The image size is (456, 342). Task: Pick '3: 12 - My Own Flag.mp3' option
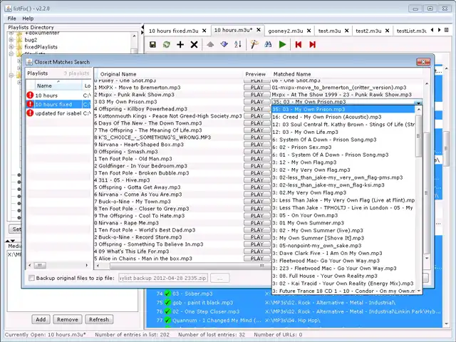tap(343, 162)
